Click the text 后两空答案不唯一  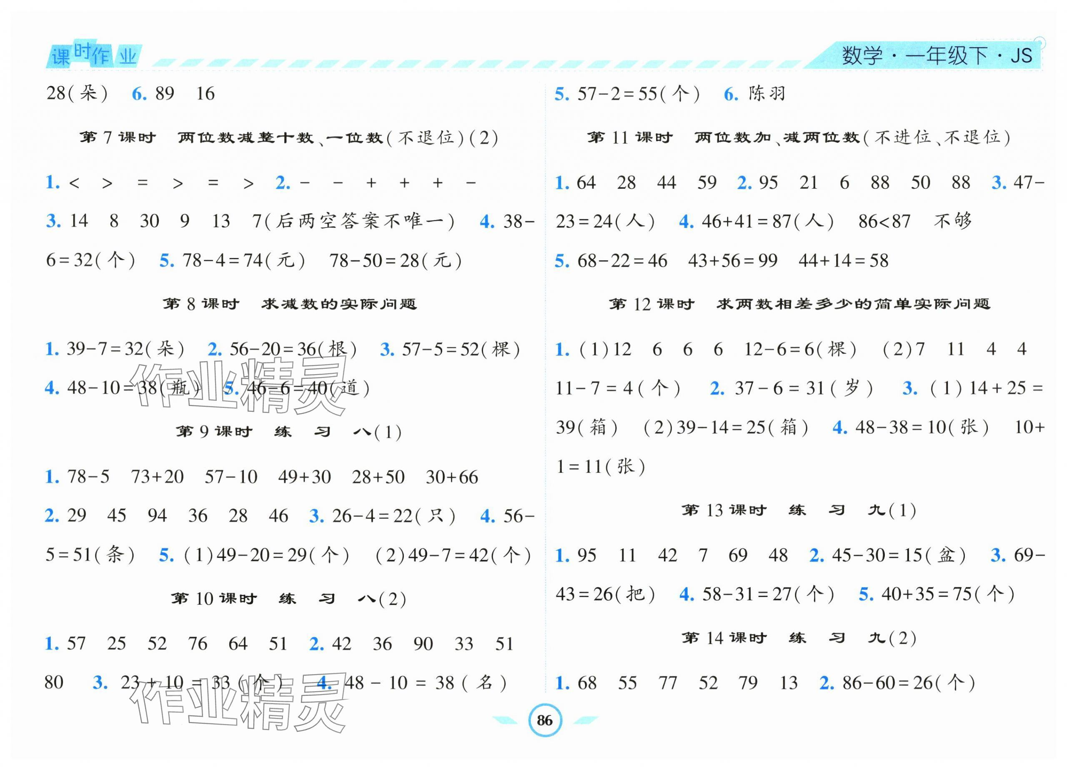click(360, 221)
